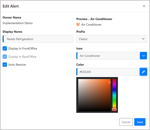Click the orange Air Conditioner preview icon
150x130 pixels.
pos(78,25)
